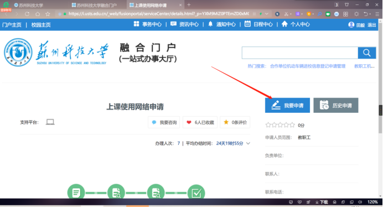Click the Suzhou University logo emblem
The image size is (383, 207).
coord(18,52)
